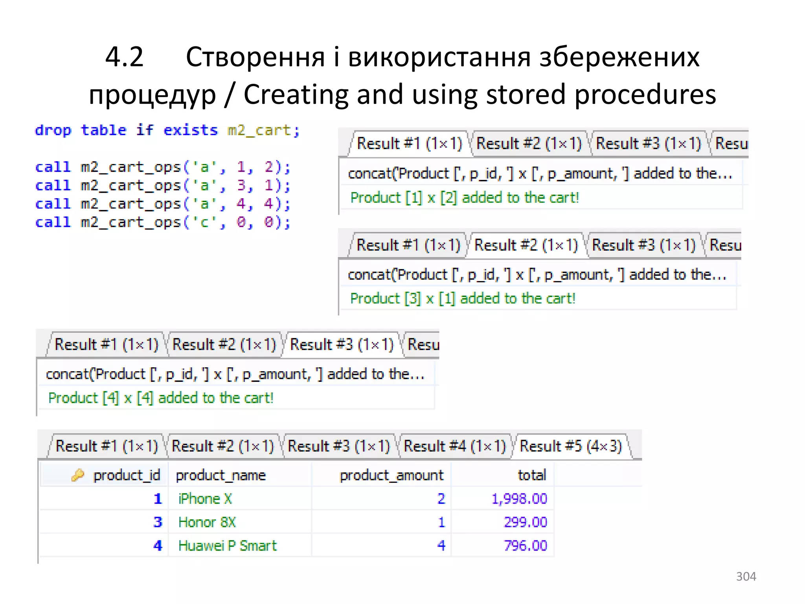
Task: Select Result #3 tab above 'Product [3] x [1]' row
Action: pos(644,245)
